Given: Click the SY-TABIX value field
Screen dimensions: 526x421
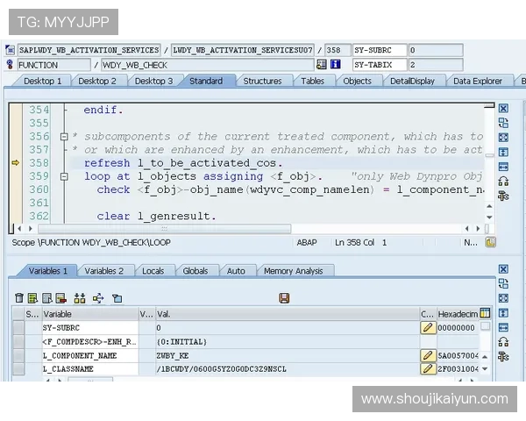Looking at the screenshot, I should (x=436, y=65).
